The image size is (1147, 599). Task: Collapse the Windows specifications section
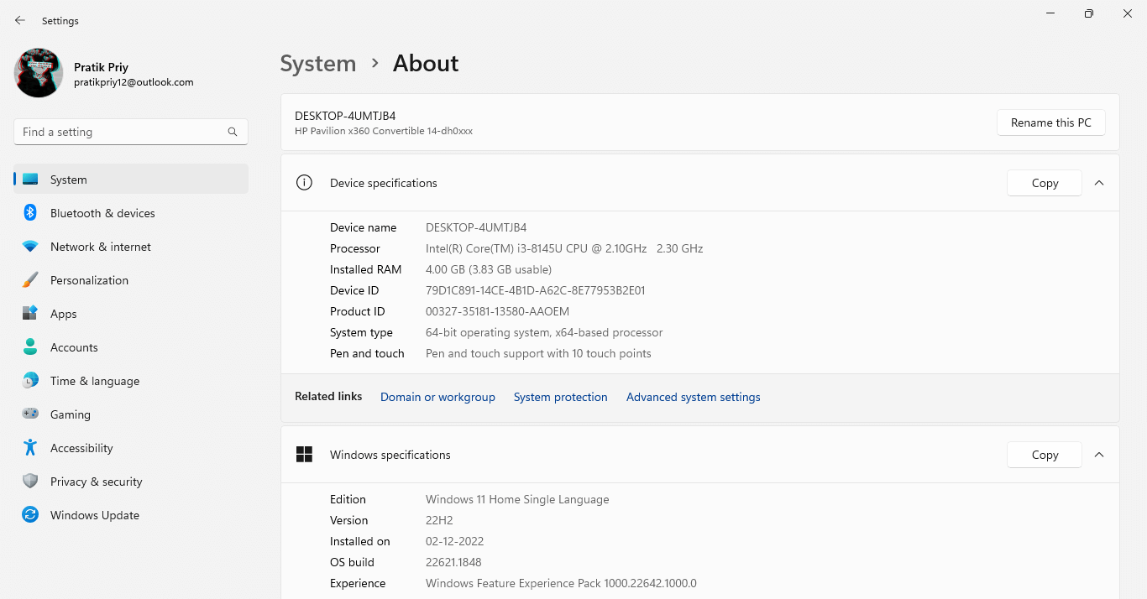pos(1099,455)
